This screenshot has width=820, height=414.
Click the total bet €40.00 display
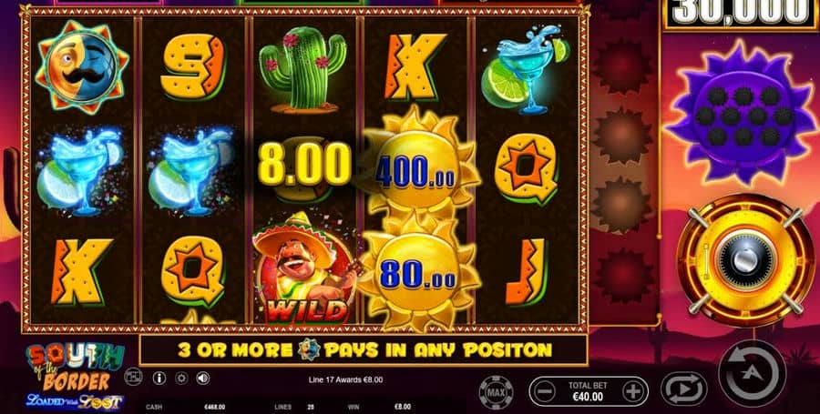click(589, 391)
